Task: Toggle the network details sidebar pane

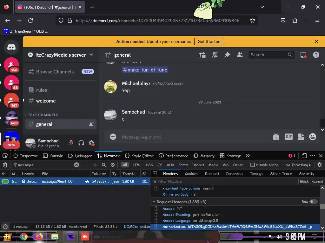Action: point(155,174)
